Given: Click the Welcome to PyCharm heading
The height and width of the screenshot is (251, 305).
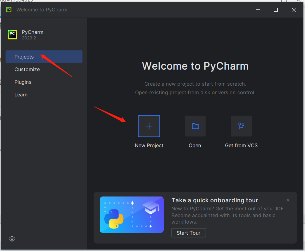Looking at the screenshot, I should click(x=195, y=66).
